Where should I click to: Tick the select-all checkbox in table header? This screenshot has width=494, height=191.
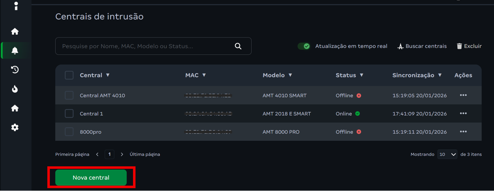tap(69, 75)
